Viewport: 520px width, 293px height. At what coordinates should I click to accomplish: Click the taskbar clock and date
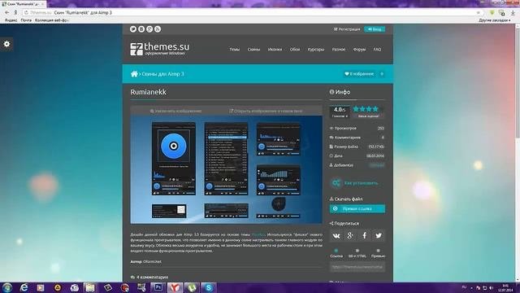click(x=505, y=287)
